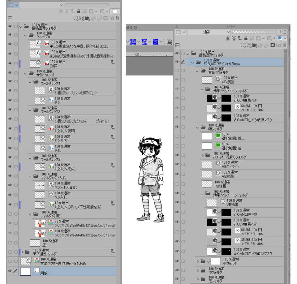The width and height of the screenshot is (297, 284).
Task: Open the 通常 blending mode dropdown
Action: coord(209,32)
